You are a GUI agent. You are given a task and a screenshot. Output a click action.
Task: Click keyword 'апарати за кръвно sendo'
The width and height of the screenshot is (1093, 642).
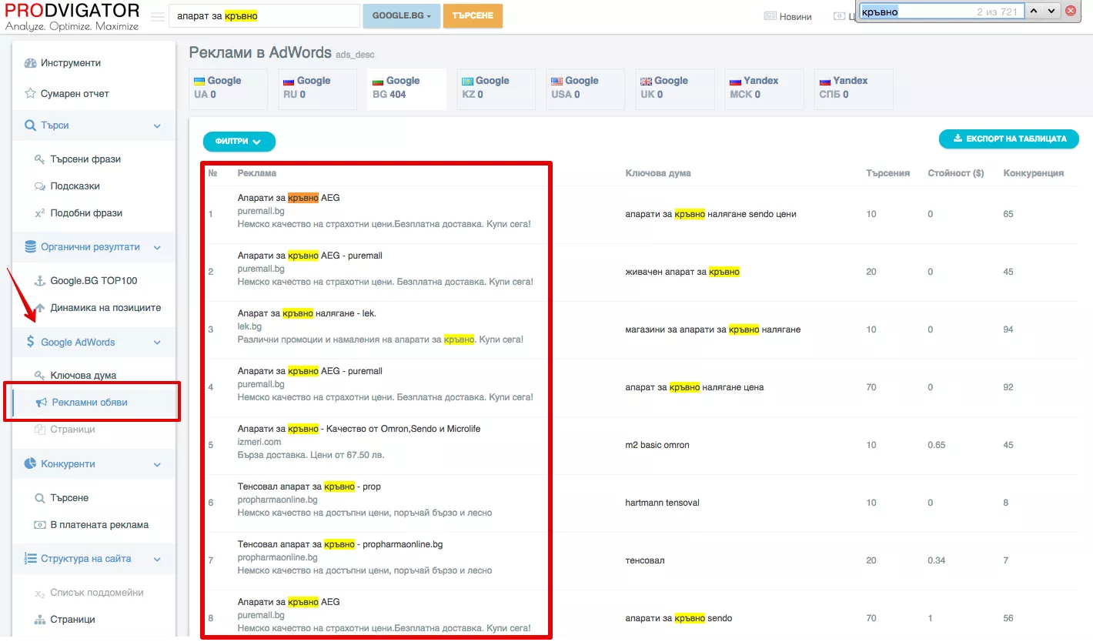point(679,618)
